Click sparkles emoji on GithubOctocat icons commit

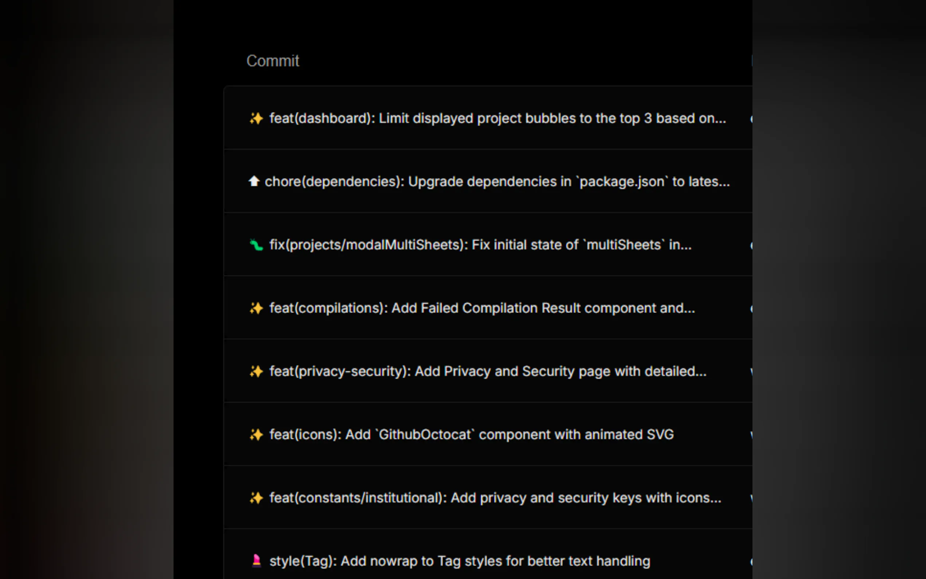[x=256, y=434]
